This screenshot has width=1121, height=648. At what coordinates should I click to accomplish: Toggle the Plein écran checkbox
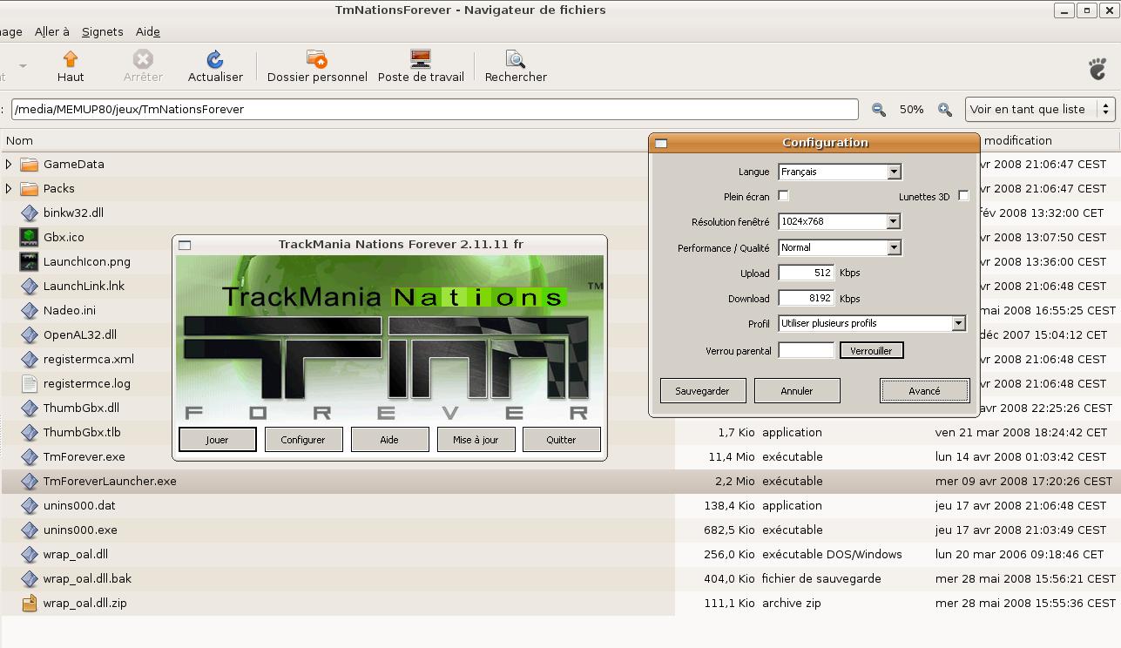click(x=783, y=196)
